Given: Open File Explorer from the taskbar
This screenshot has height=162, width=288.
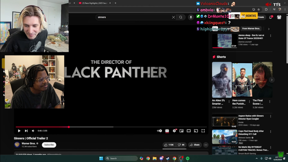Looking at the screenshot, I should pyautogui.click(x=155, y=158).
